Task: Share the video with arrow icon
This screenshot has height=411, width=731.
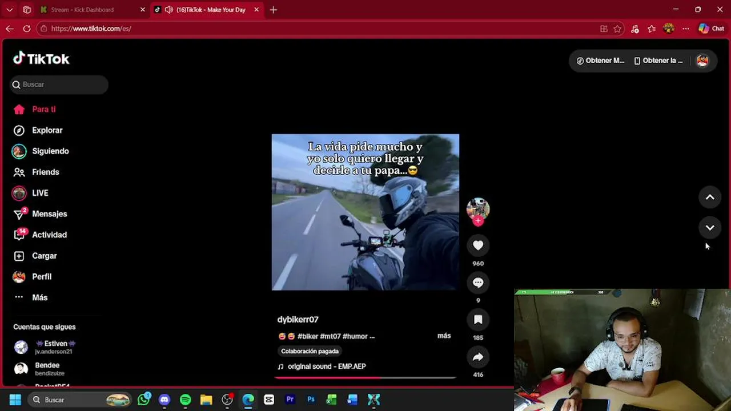Action: point(478,357)
